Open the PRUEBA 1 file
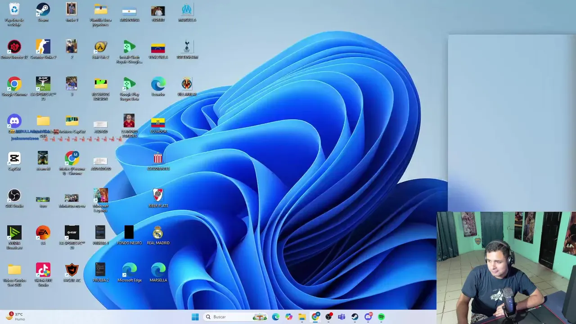Image resolution: width=576 pixels, height=324 pixels. click(x=100, y=235)
